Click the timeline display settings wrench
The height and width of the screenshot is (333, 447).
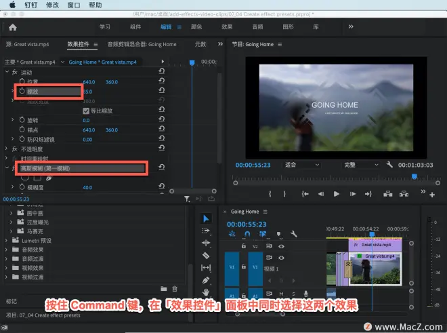point(294,234)
